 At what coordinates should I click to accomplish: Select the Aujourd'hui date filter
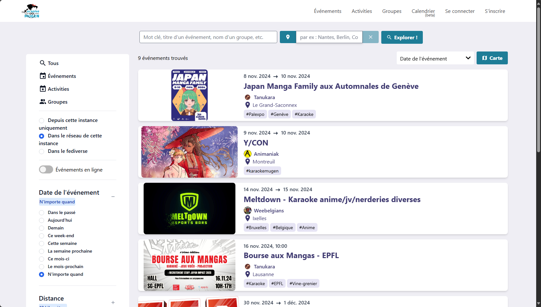42,220
